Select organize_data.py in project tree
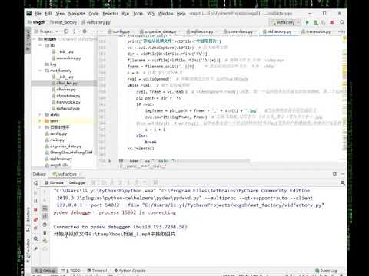The image size is (369, 276). point(63,146)
